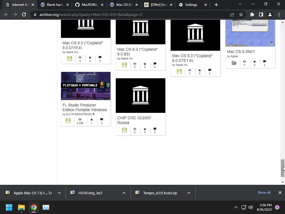Click favorites star on Copland 8.0.D11E4 card

tap(90, 57)
